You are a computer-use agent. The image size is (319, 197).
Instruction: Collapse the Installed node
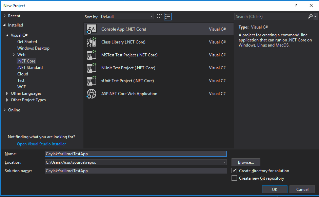point(4,25)
